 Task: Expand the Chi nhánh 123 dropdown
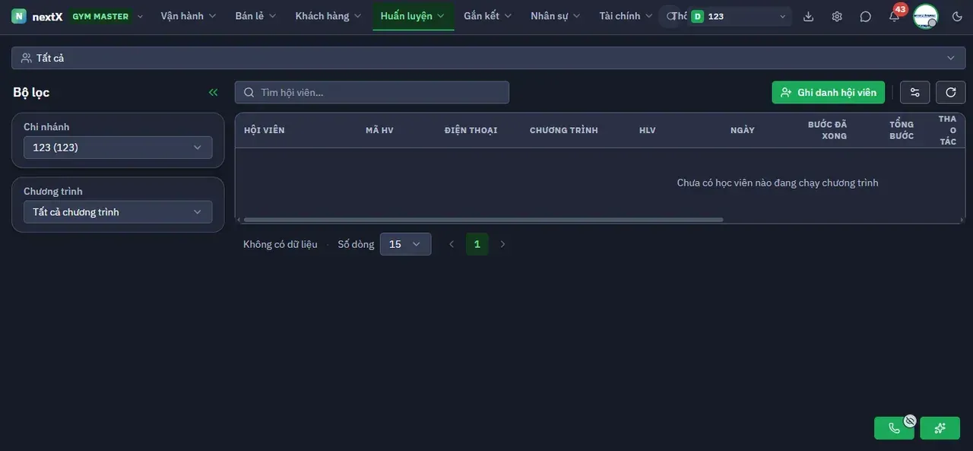pos(118,148)
